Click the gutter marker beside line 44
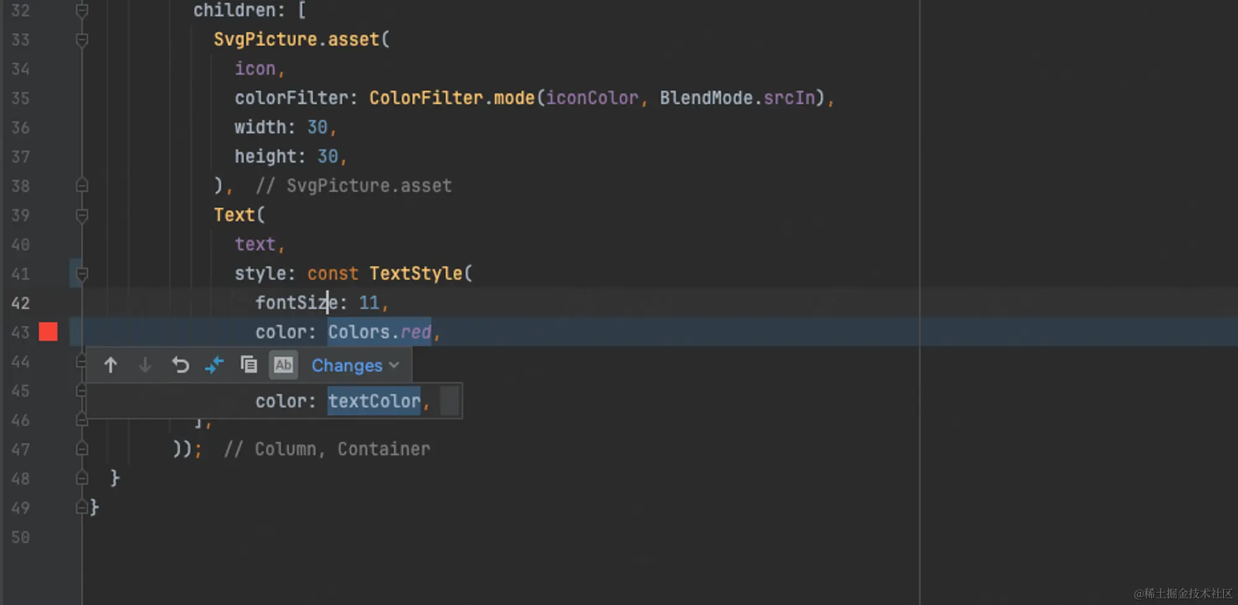This screenshot has width=1238, height=605. click(x=81, y=362)
